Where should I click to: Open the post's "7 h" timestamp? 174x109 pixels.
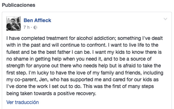pos(26,27)
